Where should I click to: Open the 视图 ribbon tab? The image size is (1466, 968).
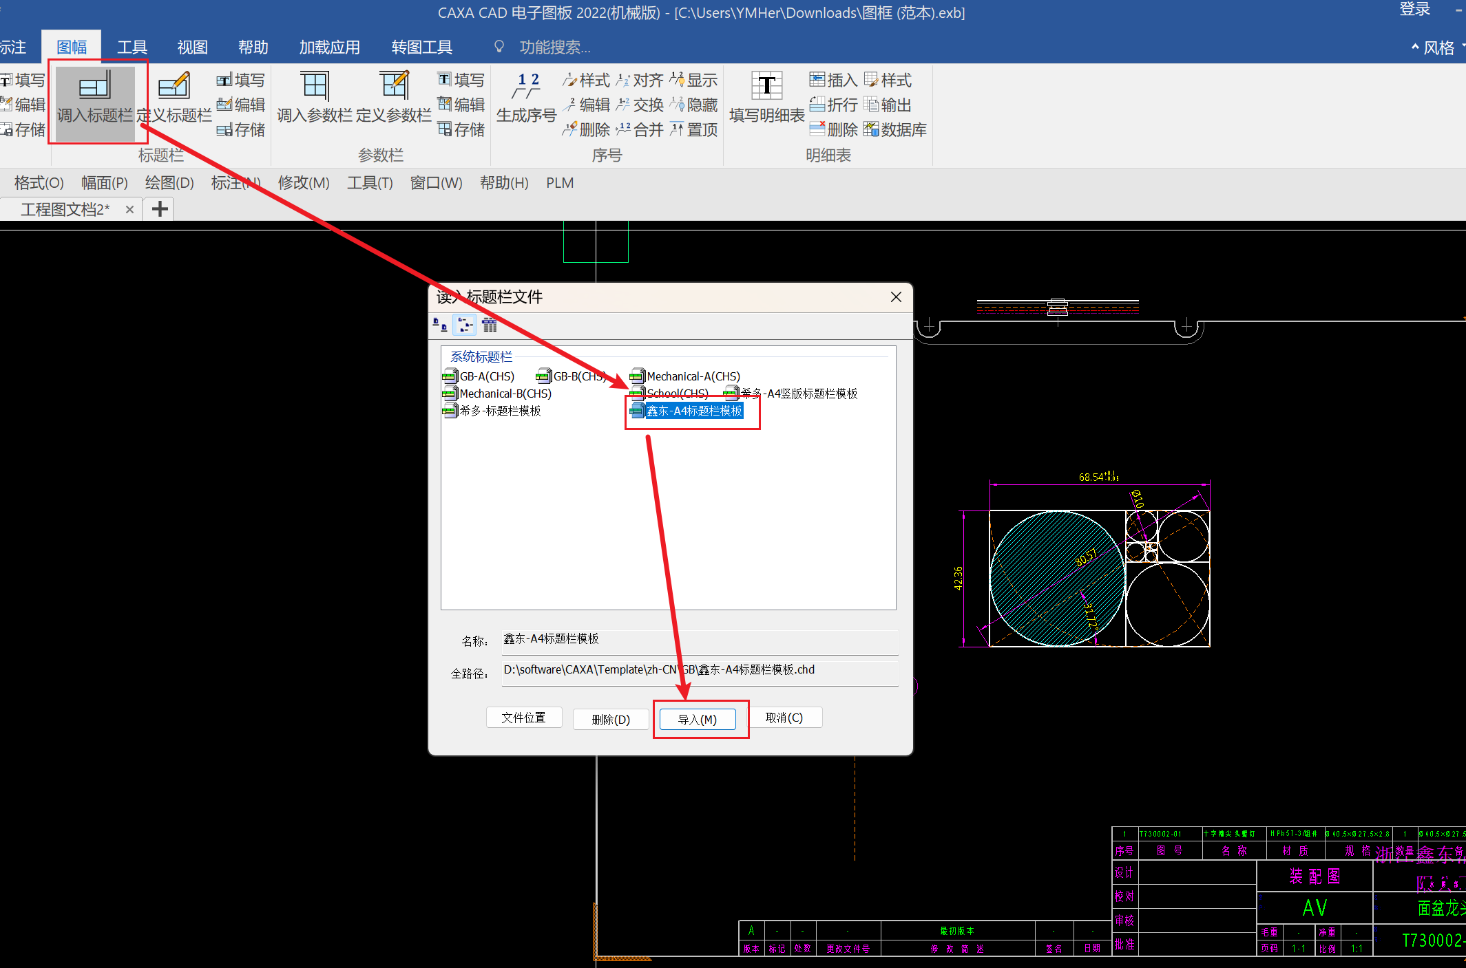click(x=193, y=47)
